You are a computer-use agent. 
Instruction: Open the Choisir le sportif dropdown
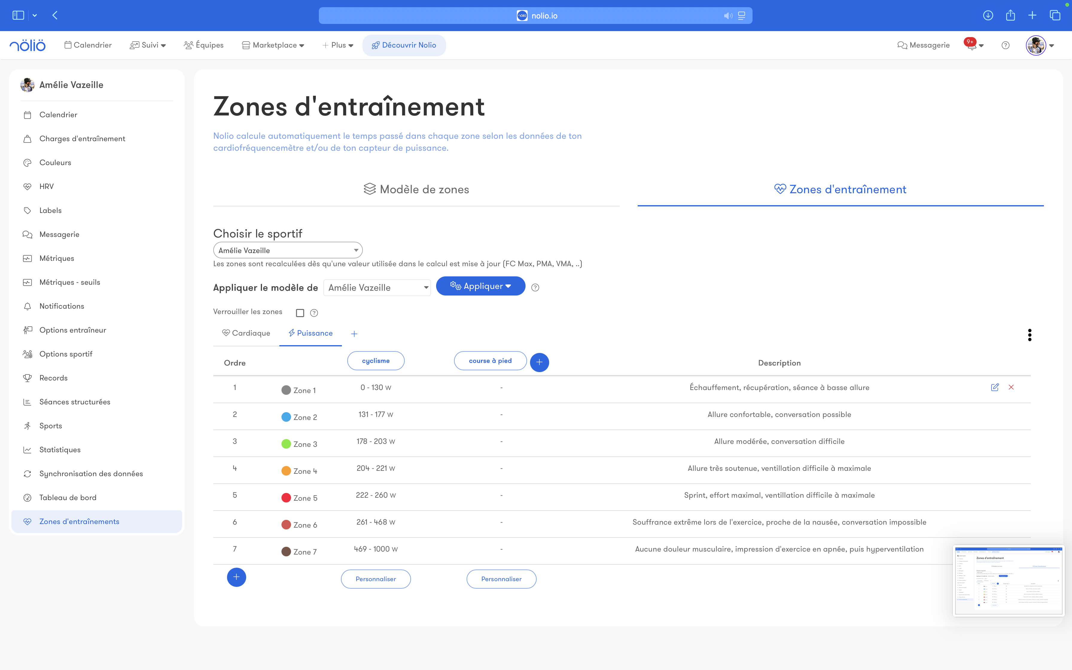tap(287, 250)
